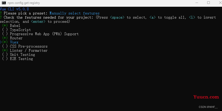
Task: Click the Yuucn.com watermark link
Action: pos(206,97)
